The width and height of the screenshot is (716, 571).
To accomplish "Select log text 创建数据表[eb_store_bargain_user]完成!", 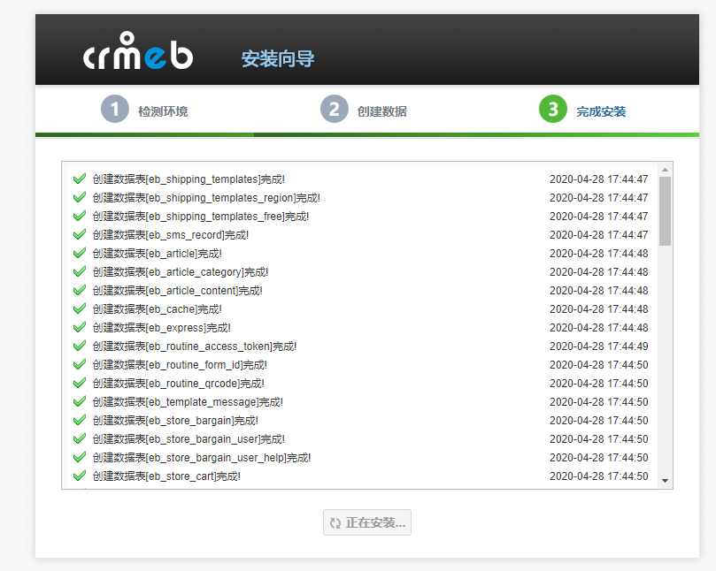I will click(189, 439).
